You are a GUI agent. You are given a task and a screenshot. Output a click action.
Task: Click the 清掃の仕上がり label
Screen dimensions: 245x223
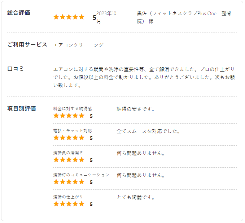(x=68, y=197)
